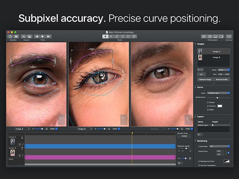This screenshot has height=179, width=239.
Task: Switch to first Workspace layout icon
Action: [204, 36]
